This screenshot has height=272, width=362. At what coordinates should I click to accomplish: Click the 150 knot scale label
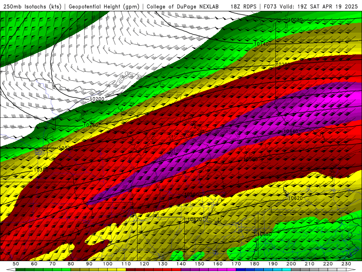click(200, 264)
